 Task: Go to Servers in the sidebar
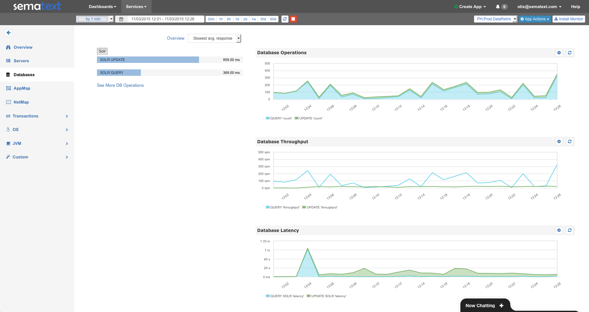coord(21,61)
